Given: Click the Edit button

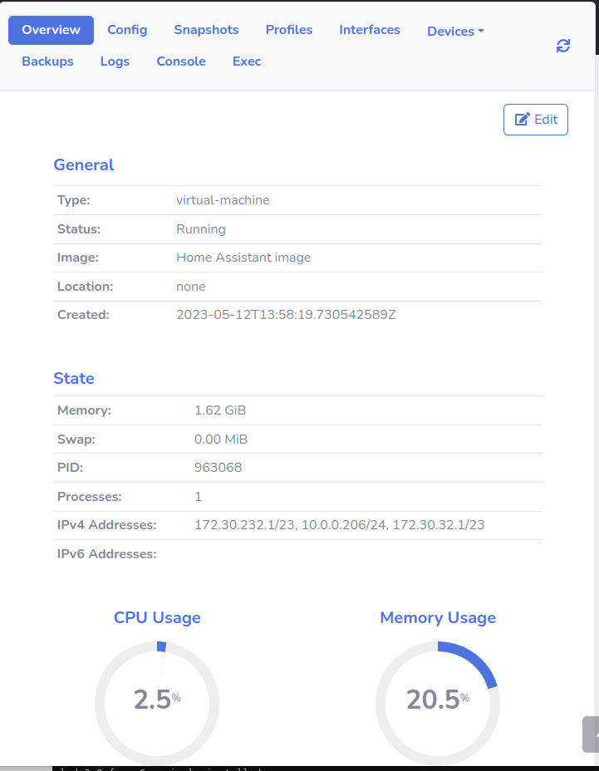Looking at the screenshot, I should (x=535, y=119).
